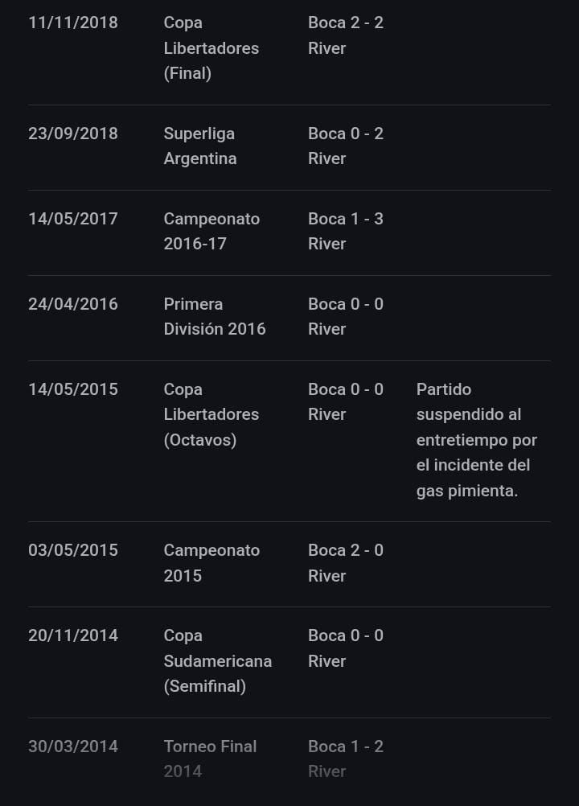Click the Campeonato 2015 competition text
The height and width of the screenshot is (806, 579).
coord(211,563)
